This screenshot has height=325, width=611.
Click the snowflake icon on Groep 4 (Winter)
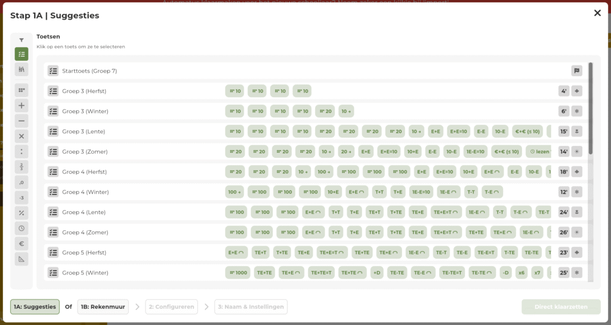pyautogui.click(x=577, y=192)
